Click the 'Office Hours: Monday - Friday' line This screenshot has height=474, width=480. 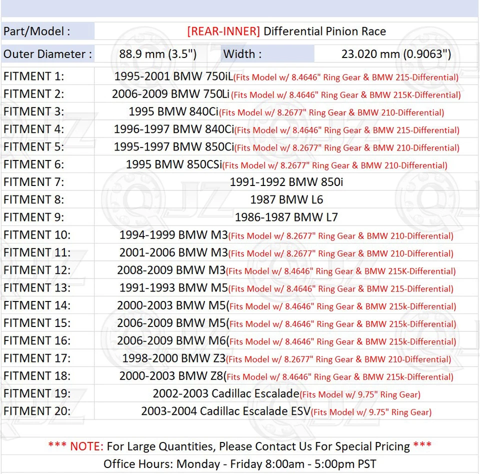click(240, 464)
